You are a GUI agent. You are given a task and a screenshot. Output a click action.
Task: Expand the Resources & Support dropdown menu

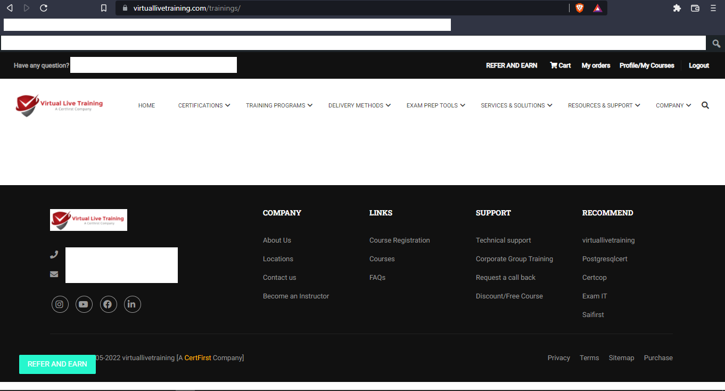[x=604, y=105]
